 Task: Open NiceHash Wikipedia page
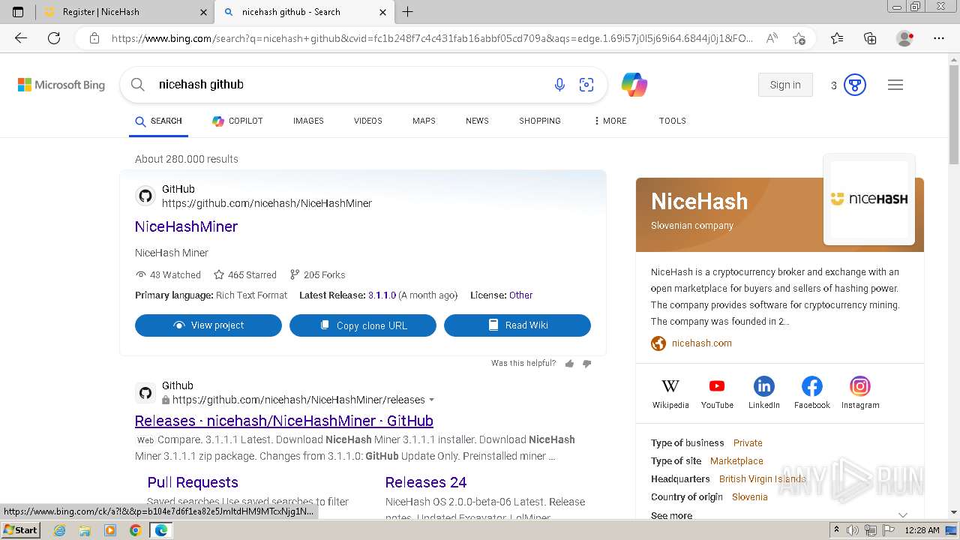pos(670,393)
